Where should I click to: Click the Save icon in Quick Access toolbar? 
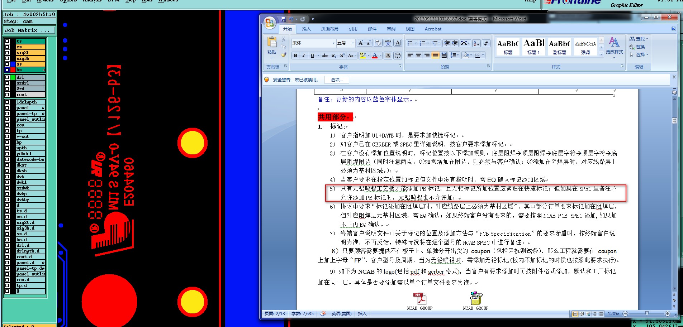[283, 19]
